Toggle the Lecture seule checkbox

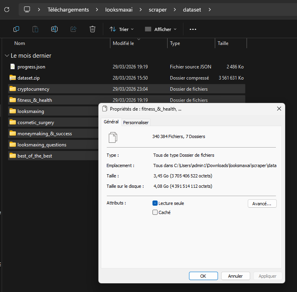click(155, 203)
